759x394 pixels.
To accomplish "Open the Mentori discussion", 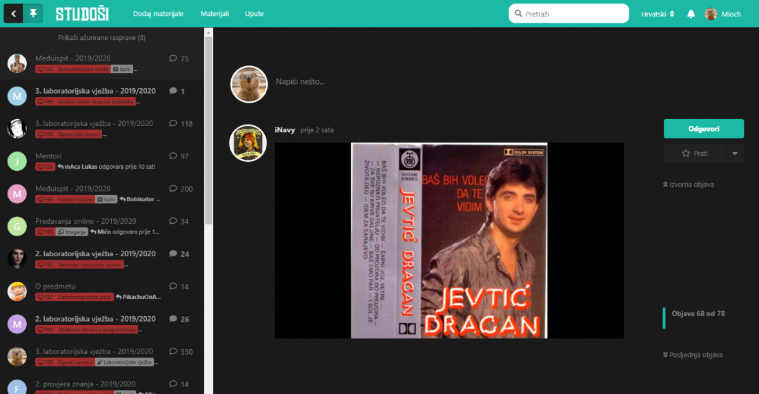I will (48, 156).
